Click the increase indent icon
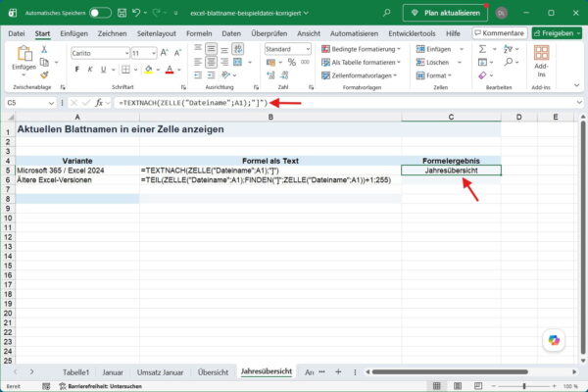Image resolution: width=588 pixels, height=392 pixels. [x=212, y=75]
